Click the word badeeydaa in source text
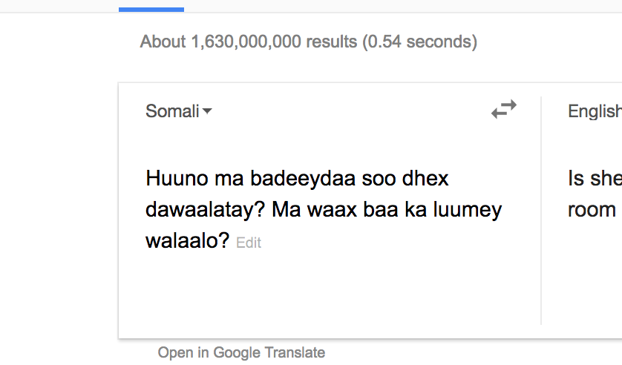This screenshot has height=365, width=622. coord(303,178)
